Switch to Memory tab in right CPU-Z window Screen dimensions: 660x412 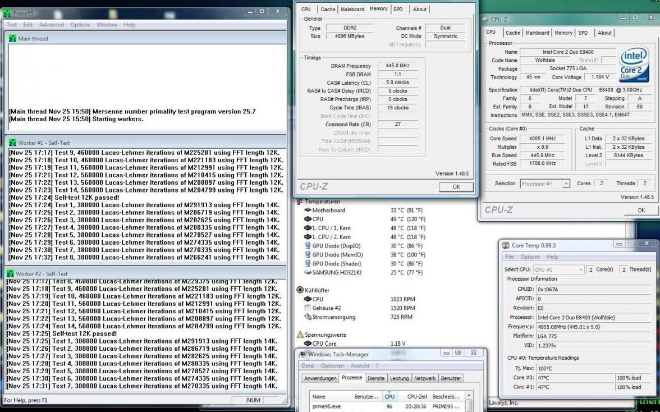(563, 33)
